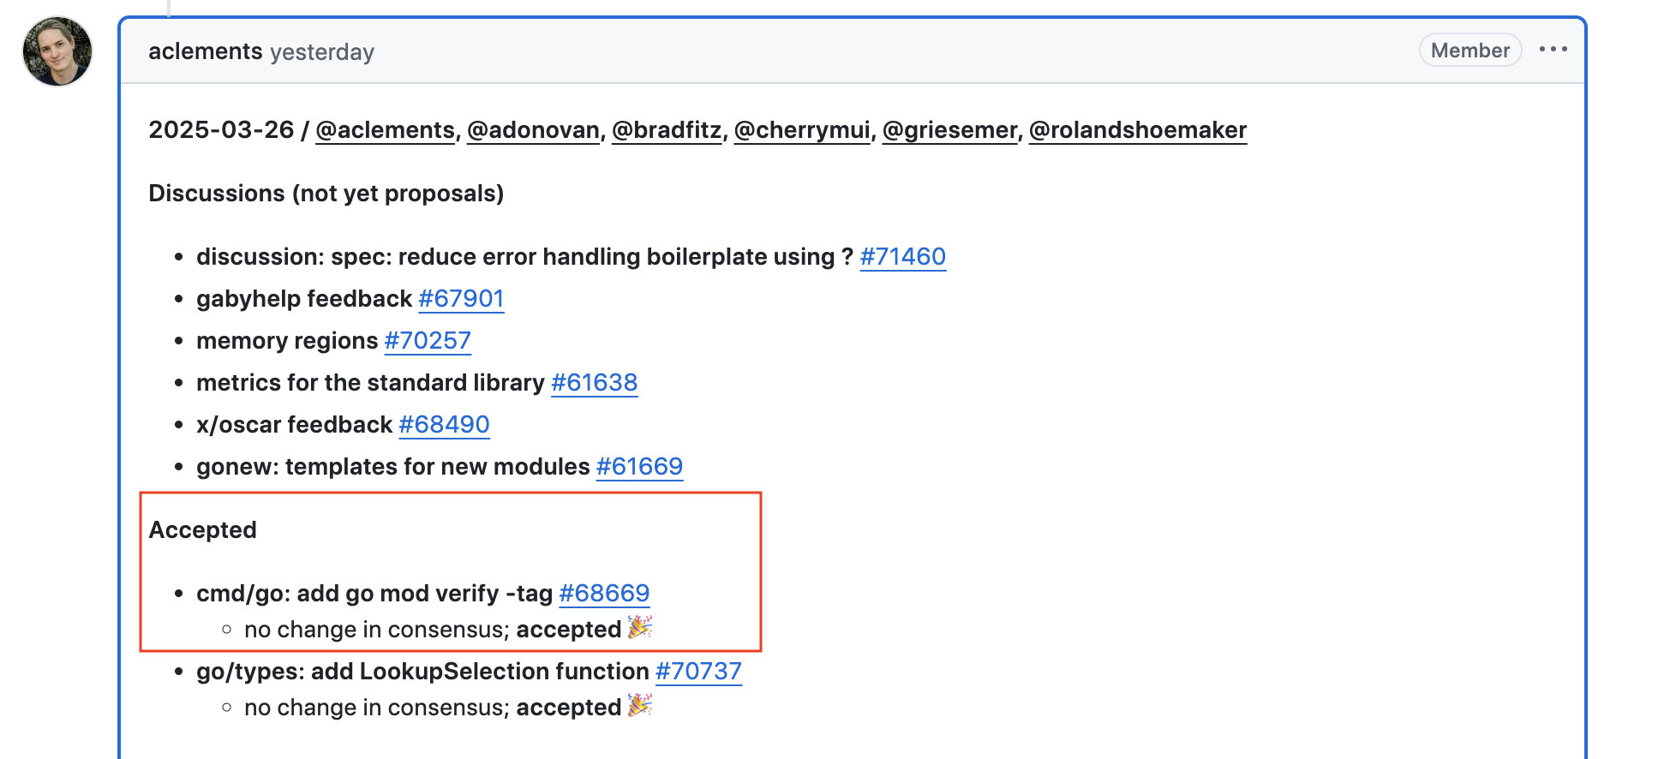Click the Member badge
Screen dimensions: 1664x759
1470,50
